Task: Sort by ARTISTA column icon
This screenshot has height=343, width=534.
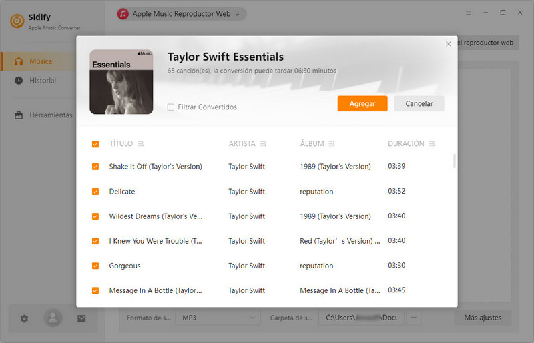Action: (x=263, y=144)
